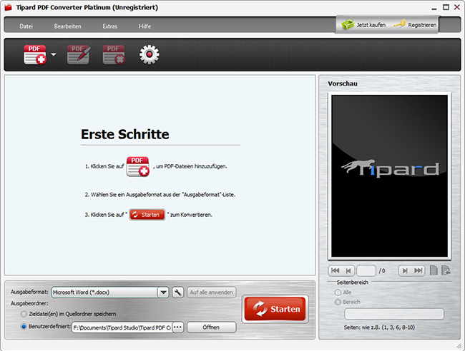The width and height of the screenshot is (465, 351).
Task: Click the page range text field
Action: (x=394, y=314)
